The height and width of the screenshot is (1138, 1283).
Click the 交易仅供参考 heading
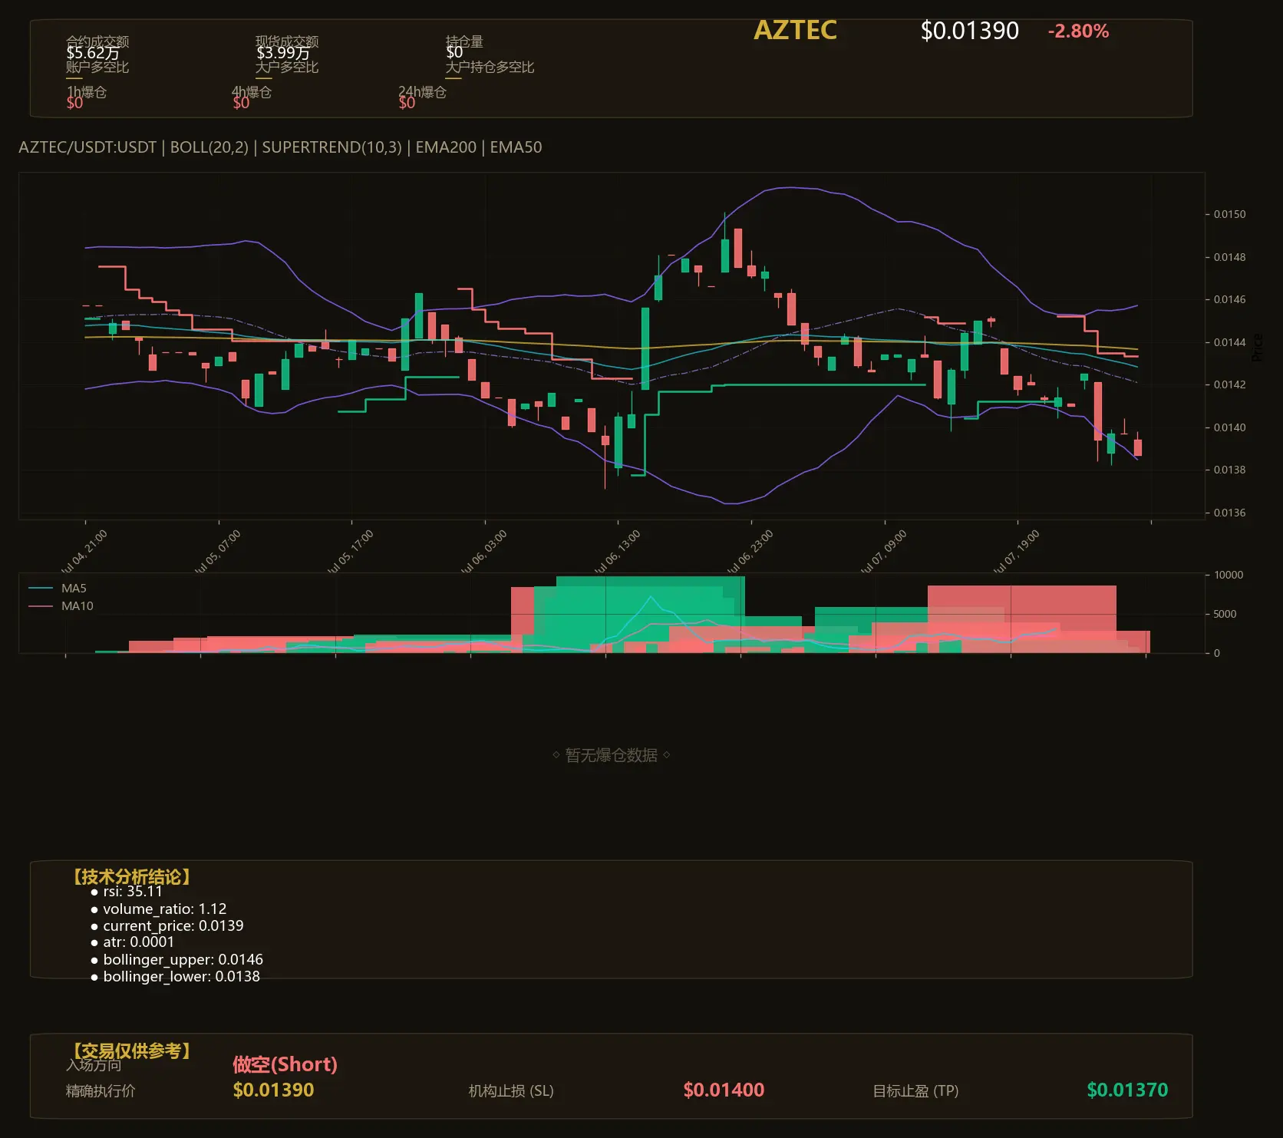(x=131, y=1051)
